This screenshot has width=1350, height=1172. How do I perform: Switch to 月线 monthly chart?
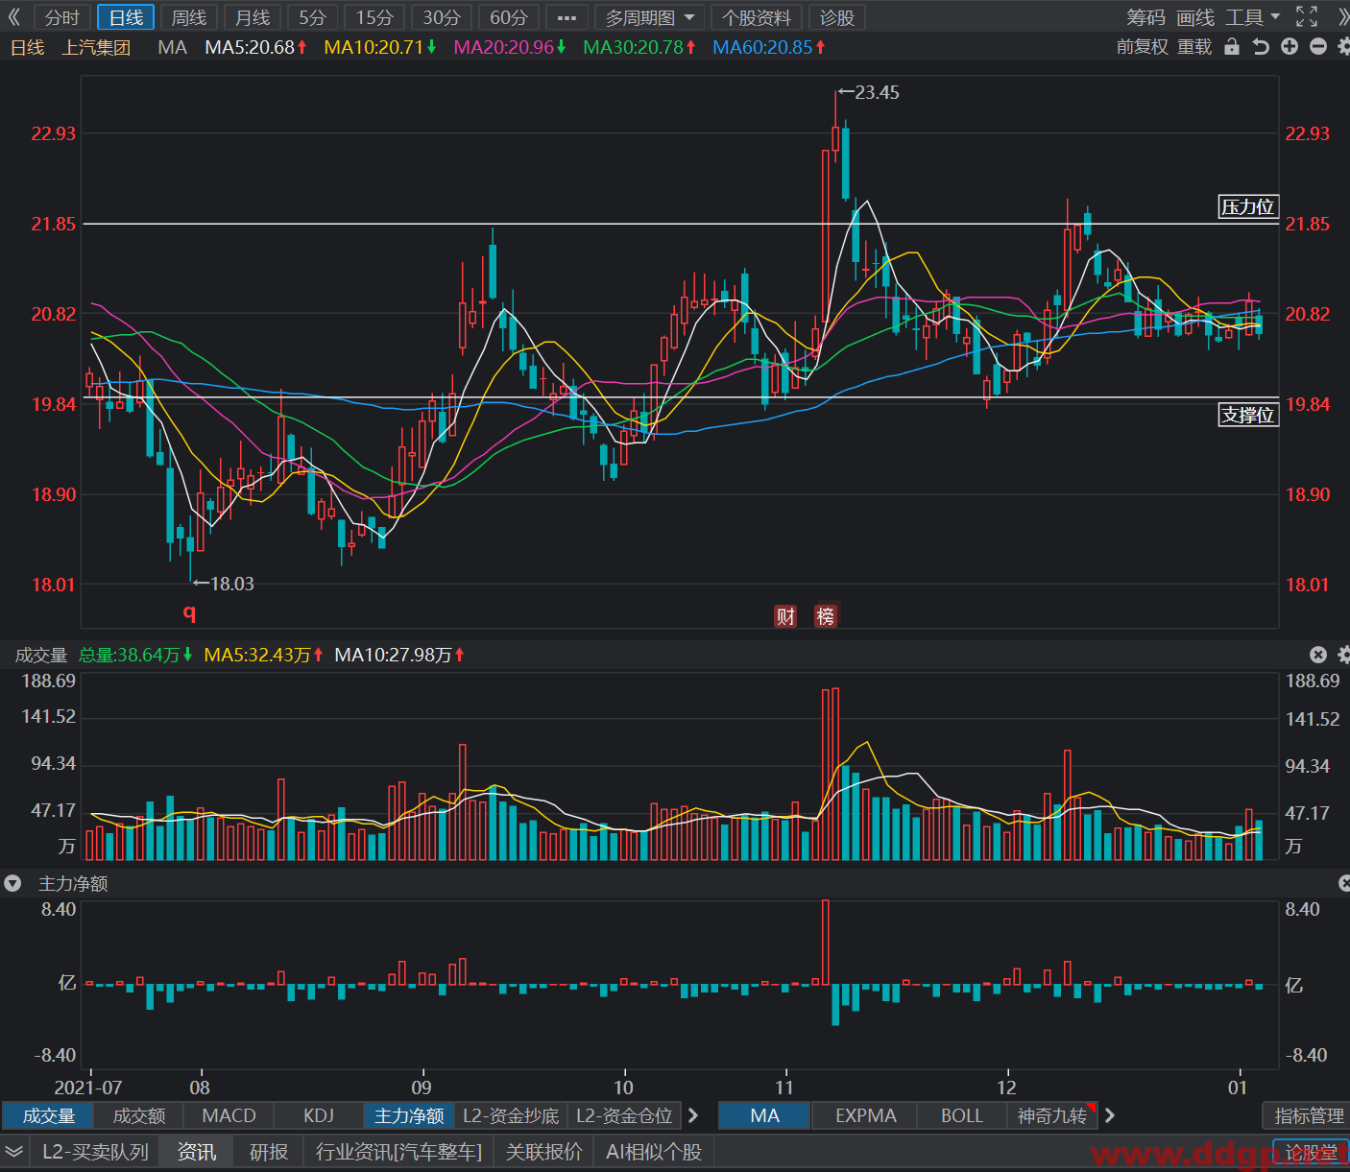coord(253,17)
